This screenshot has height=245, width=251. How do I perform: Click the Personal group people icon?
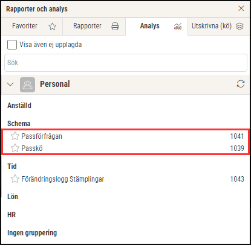(x=27, y=84)
